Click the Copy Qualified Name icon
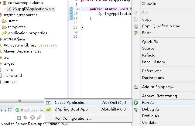The height and width of the screenshot is (126, 195). pos(136,26)
